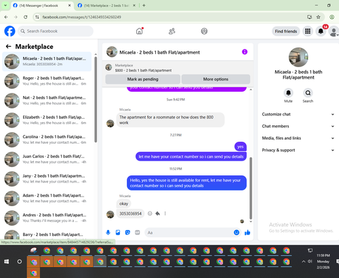339x278 pixels.
Task: Expand Media, files and links section
Action: [x=298, y=138]
